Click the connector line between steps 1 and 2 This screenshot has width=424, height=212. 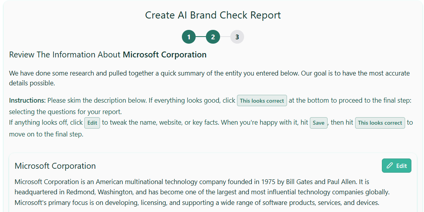click(x=201, y=37)
